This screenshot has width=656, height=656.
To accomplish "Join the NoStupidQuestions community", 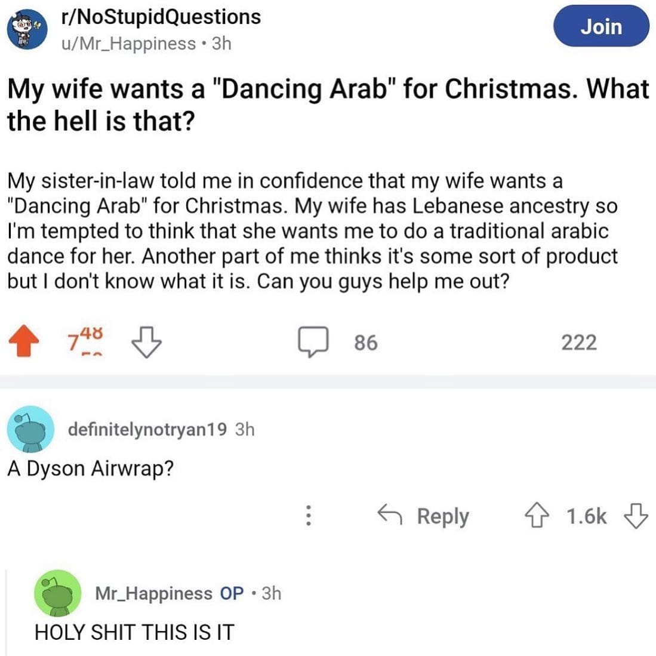I will (x=601, y=27).
